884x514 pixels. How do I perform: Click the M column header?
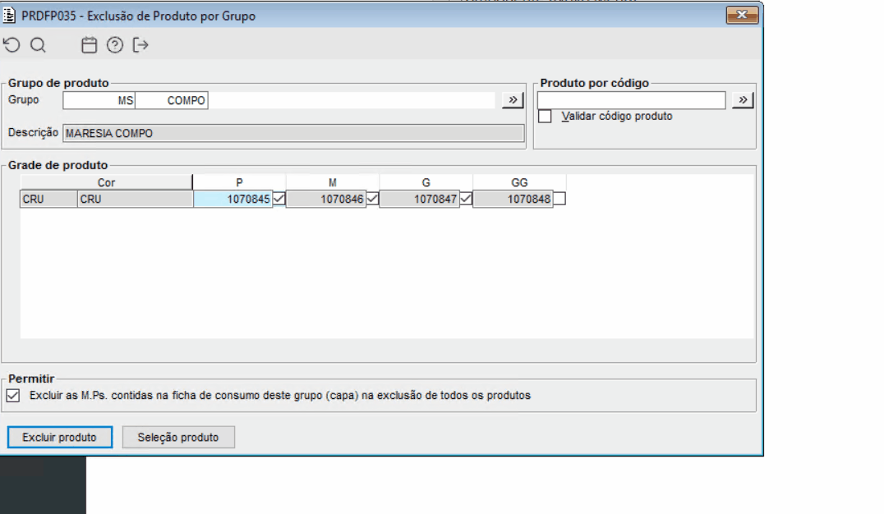333,182
